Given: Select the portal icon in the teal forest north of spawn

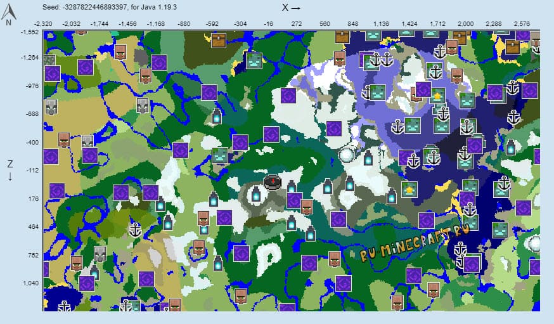Looking at the screenshot, I should click(x=271, y=134).
